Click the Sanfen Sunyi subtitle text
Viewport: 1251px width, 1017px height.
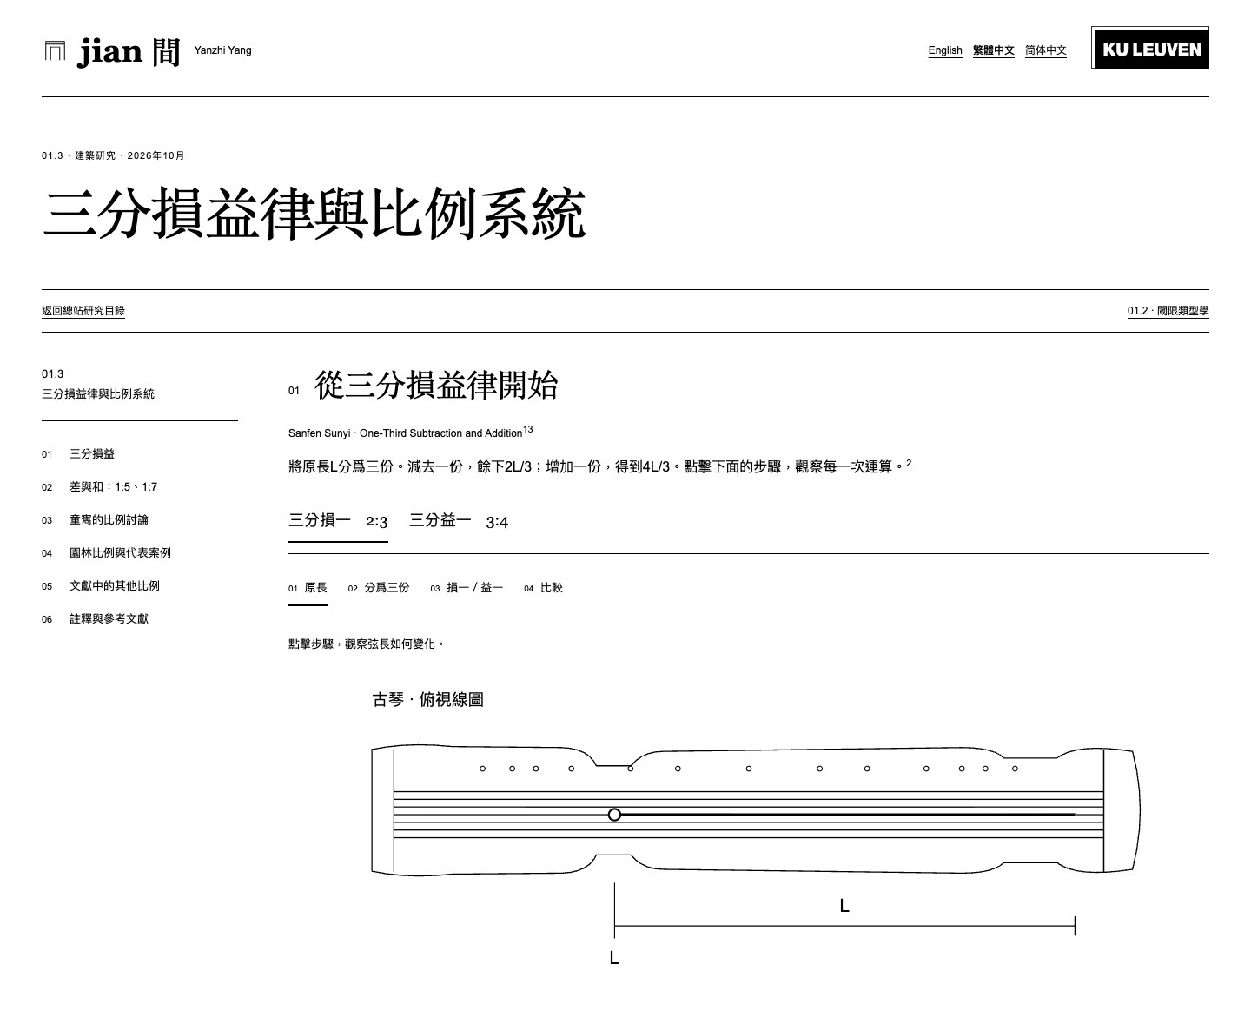point(406,433)
